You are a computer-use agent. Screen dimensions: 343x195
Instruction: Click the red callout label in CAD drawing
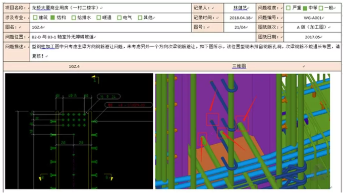coord(129,105)
